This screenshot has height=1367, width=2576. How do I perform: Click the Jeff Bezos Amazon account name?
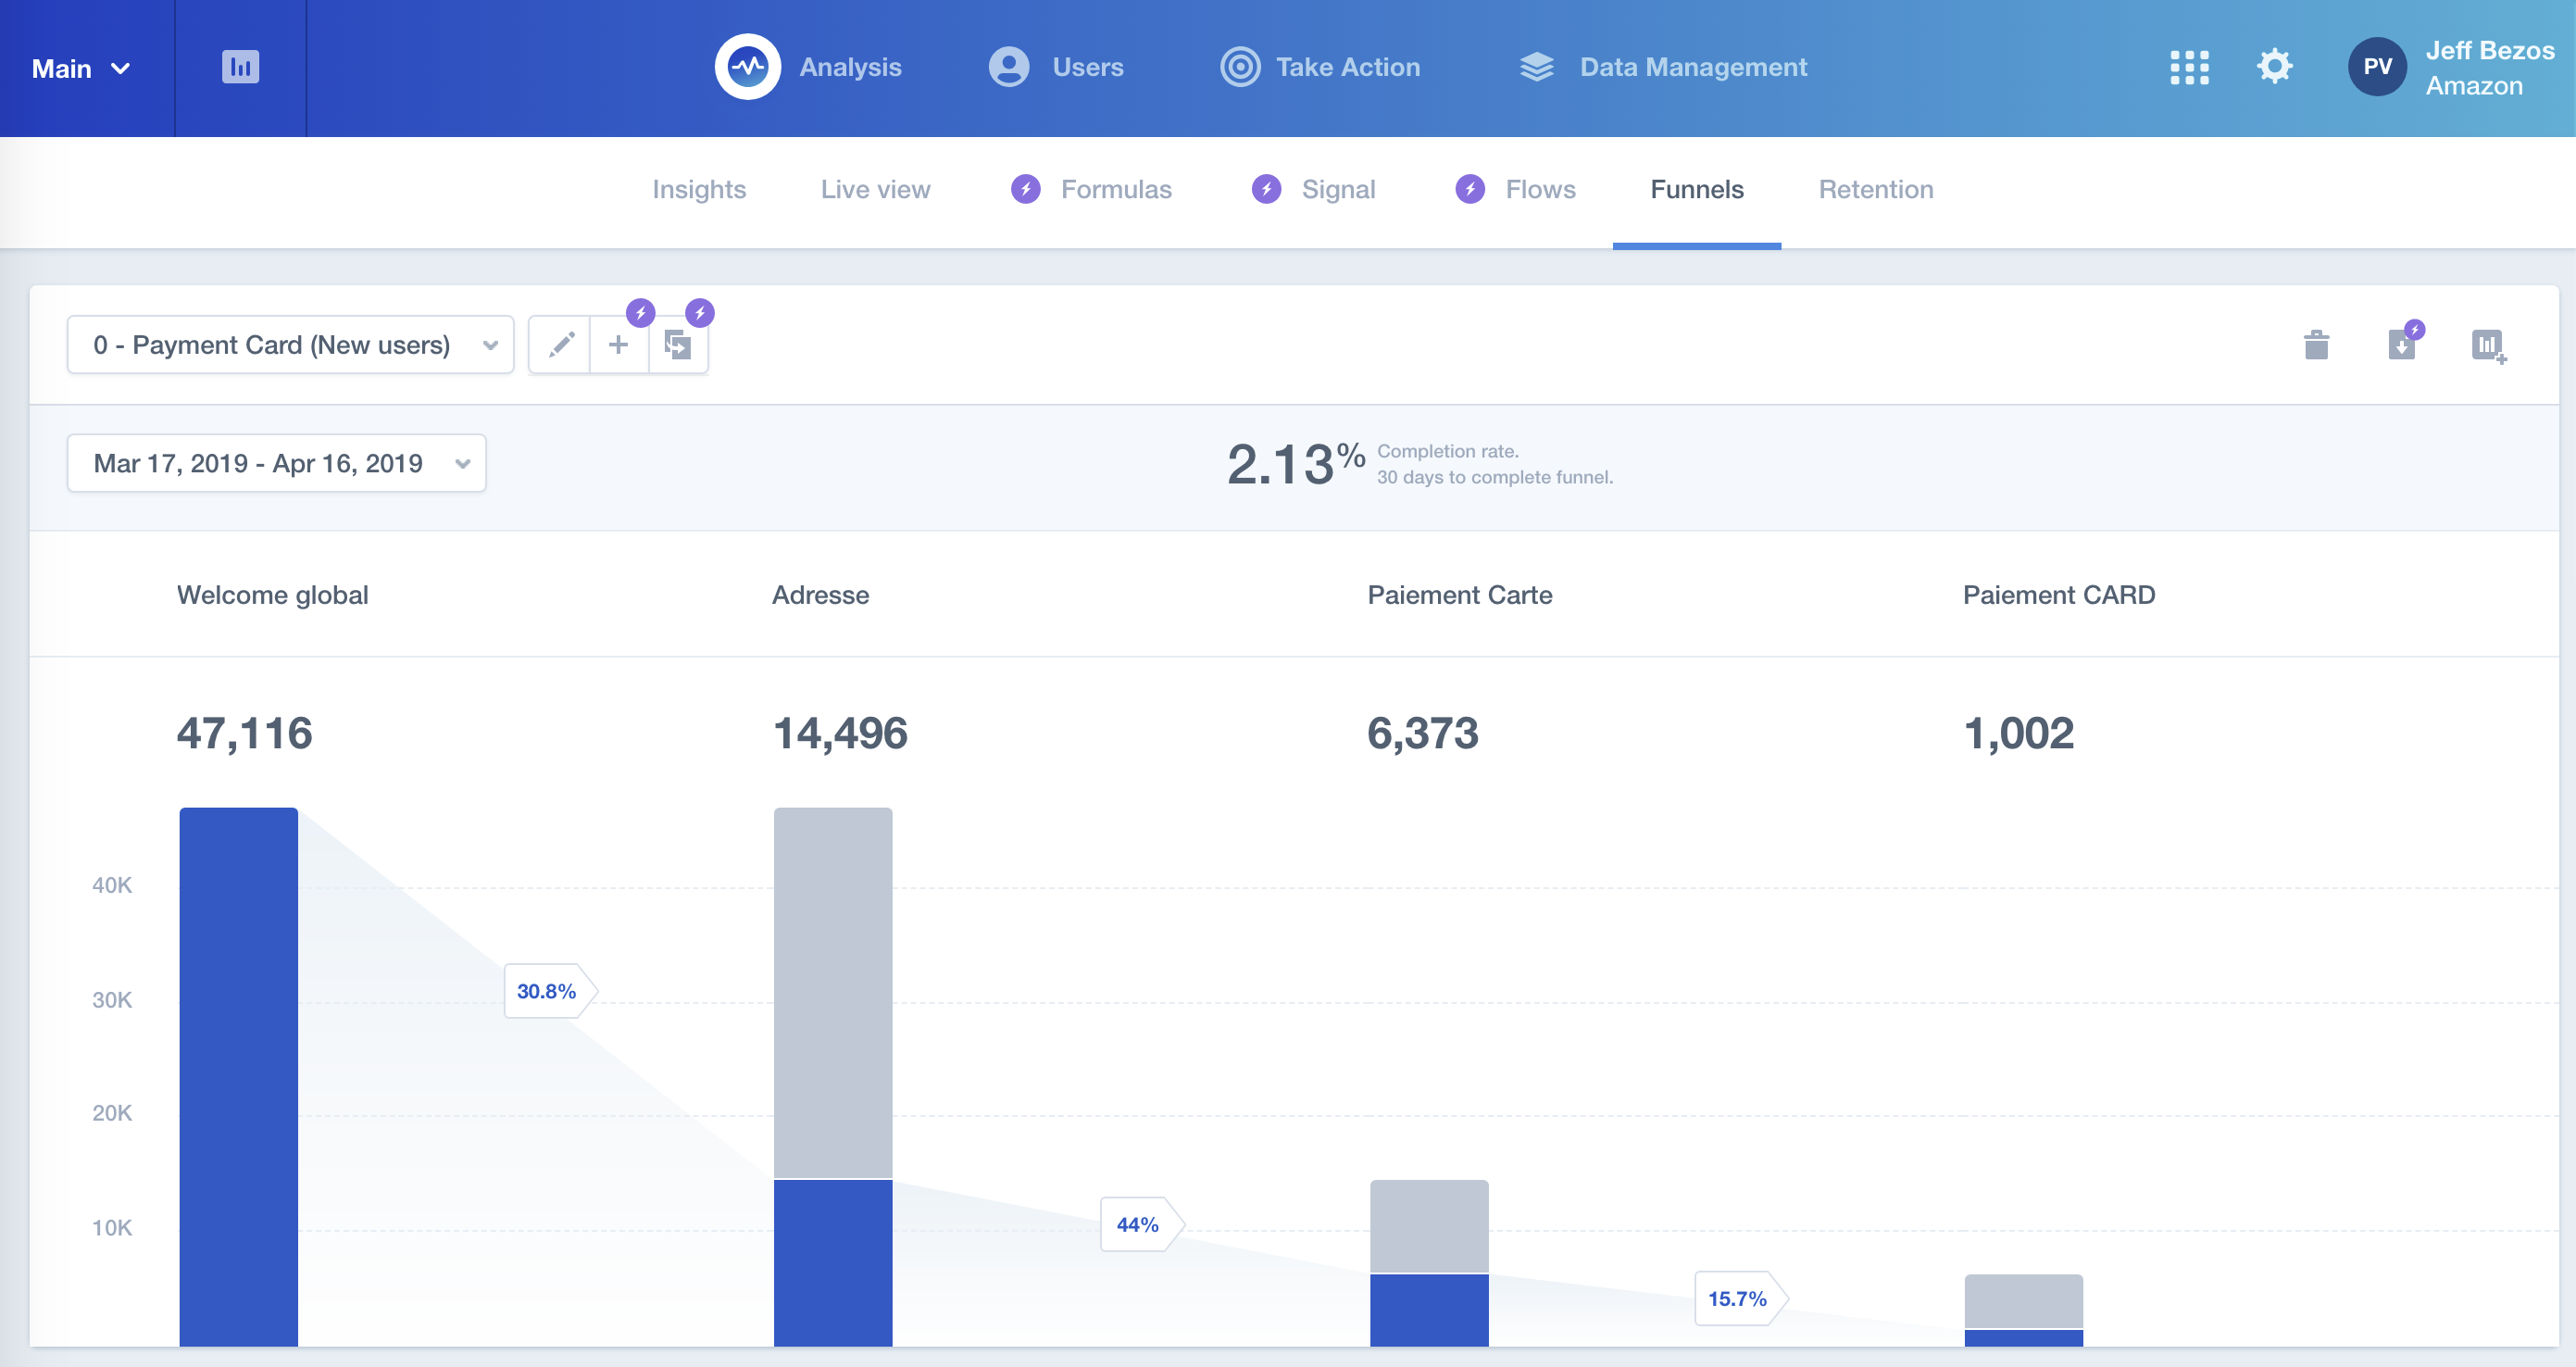click(2489, 68)
